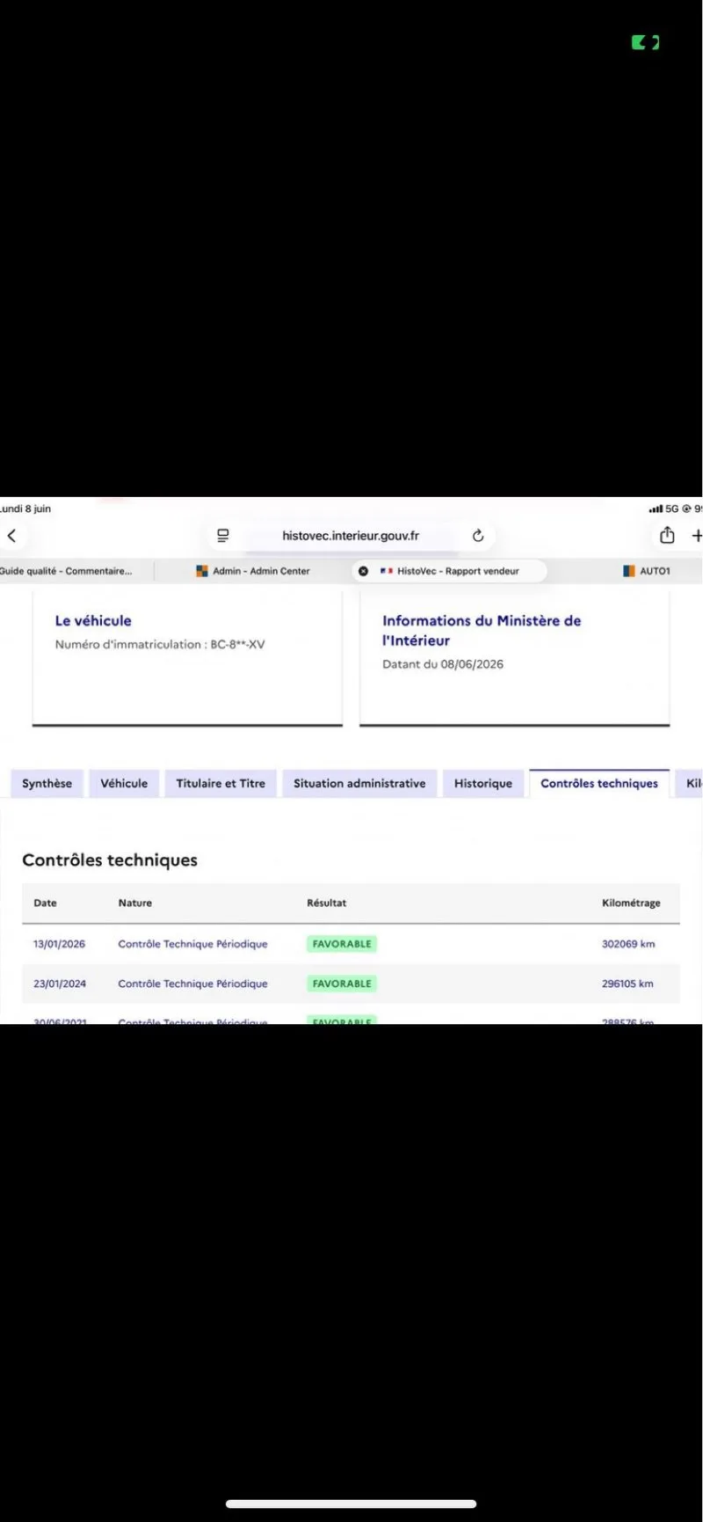This screenshot has height=1522, width=703.
Task: Switch to AUTO1 browser tab
Action: [647, 571]
